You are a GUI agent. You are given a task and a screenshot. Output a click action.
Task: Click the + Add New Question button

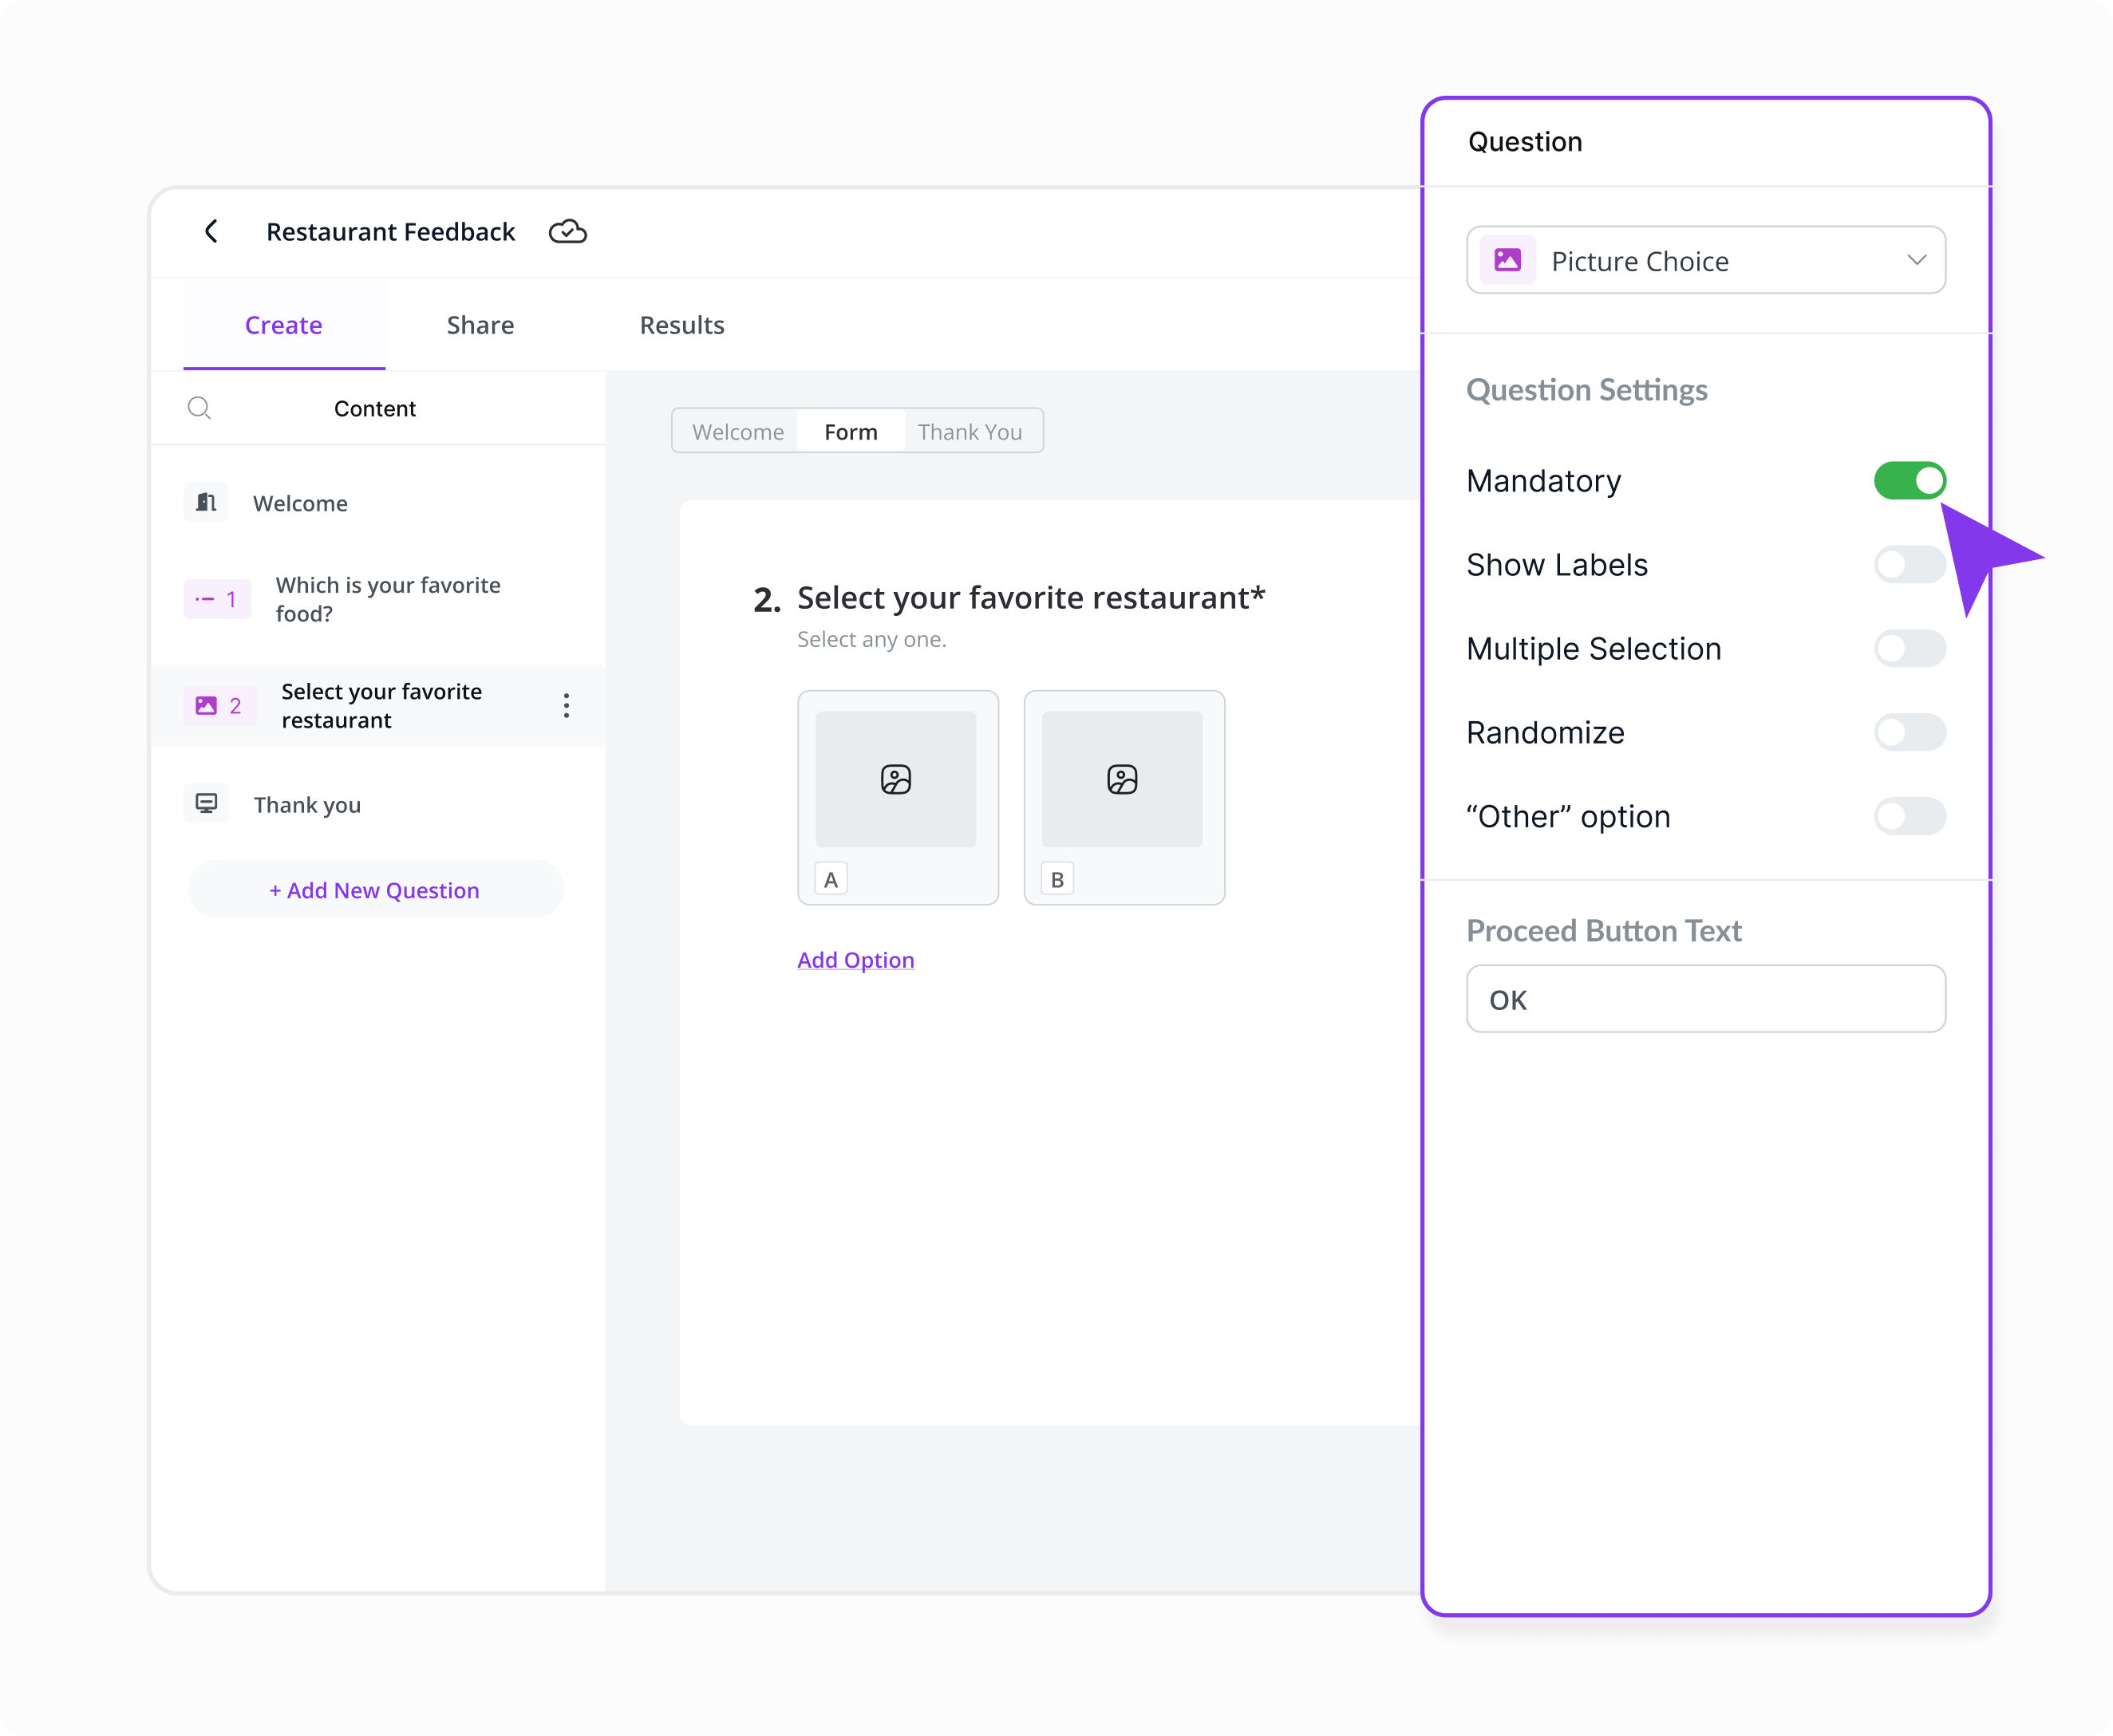click(x=375, y=890)
